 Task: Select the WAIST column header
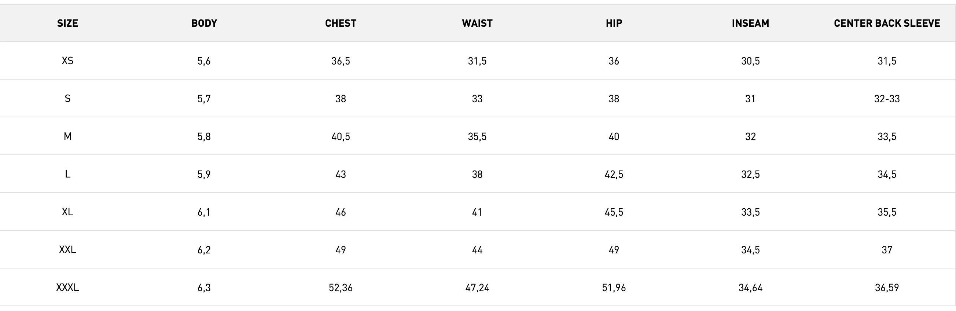coord(477,23)
